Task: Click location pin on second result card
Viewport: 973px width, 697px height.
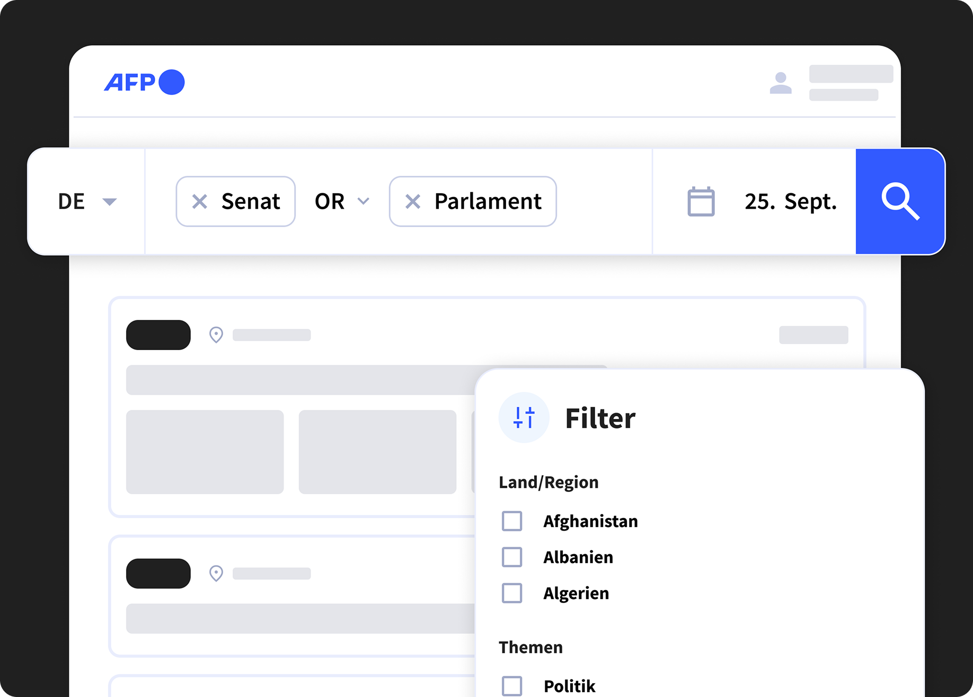Action: pyautogui.click(x=216, y=573)
